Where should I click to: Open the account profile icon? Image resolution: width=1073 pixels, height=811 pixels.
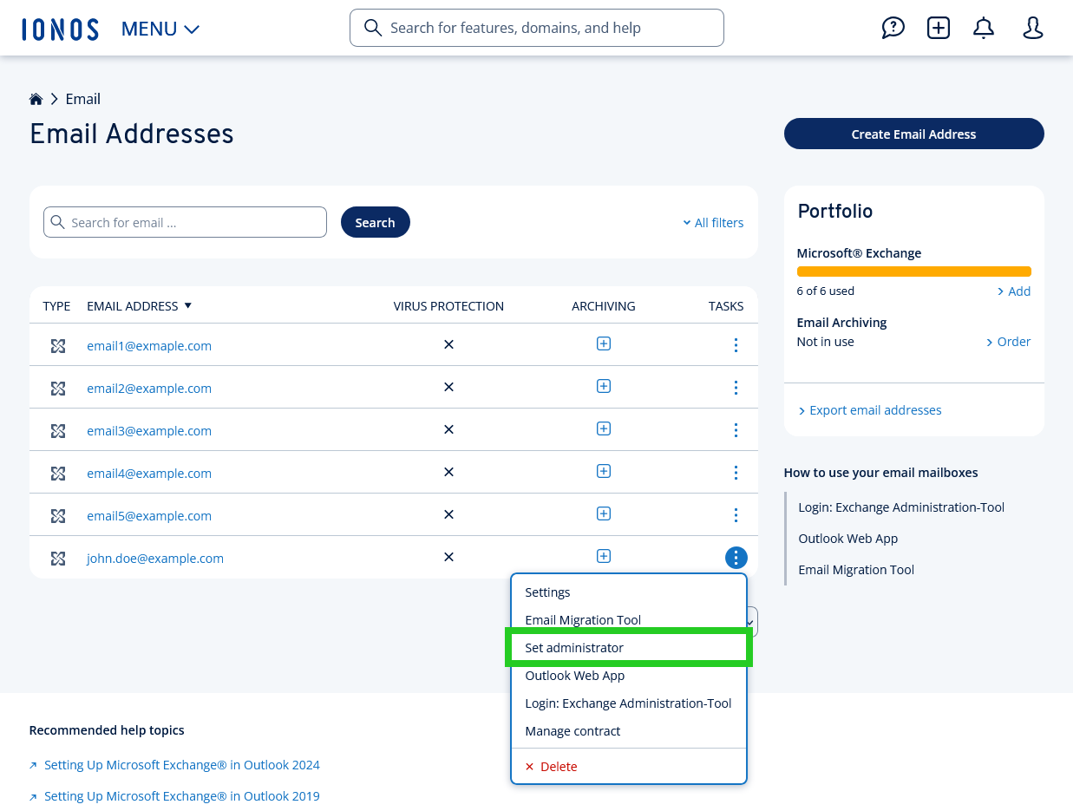coord(1032,28)
